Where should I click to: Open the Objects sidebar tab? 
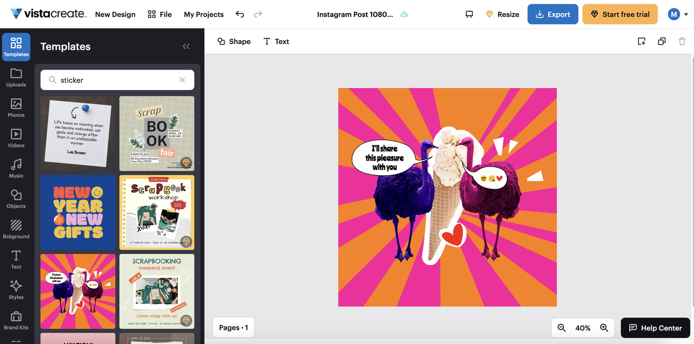pyautogui.click(x=16, y=199)
